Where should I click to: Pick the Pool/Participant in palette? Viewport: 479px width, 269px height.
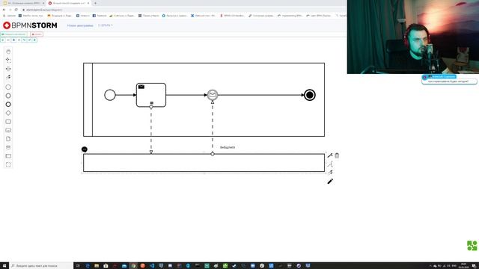pyautogui.click(x=8, y=156)
